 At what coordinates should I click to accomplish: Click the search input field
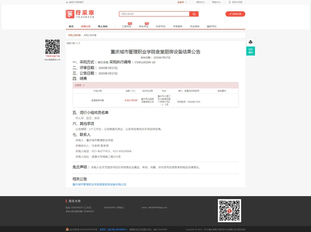154,14
